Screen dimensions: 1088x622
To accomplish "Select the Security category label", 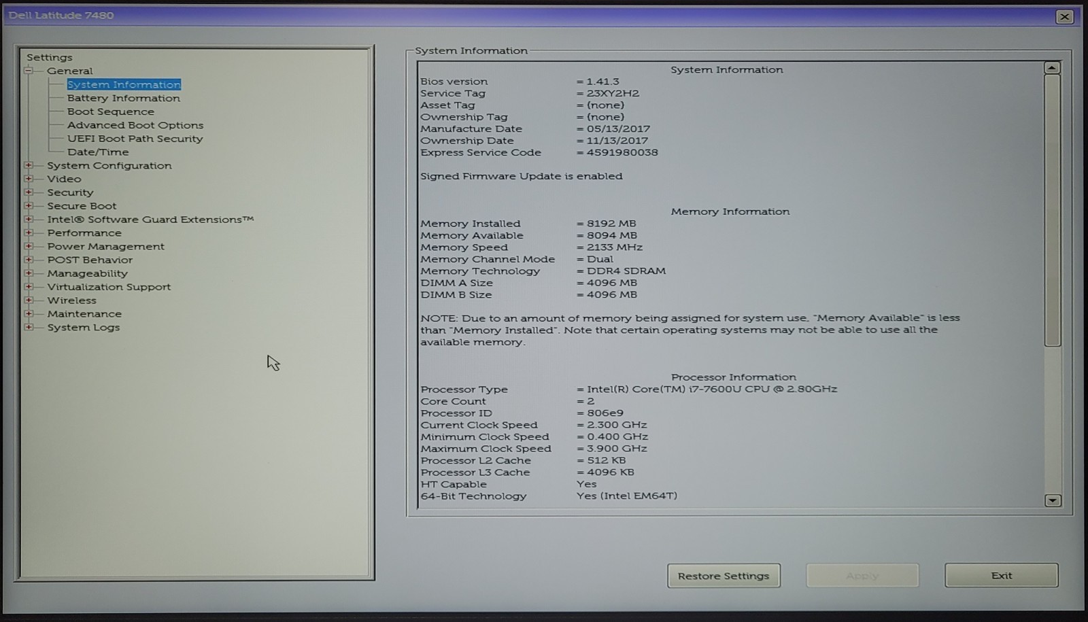I will coord(70,192).
